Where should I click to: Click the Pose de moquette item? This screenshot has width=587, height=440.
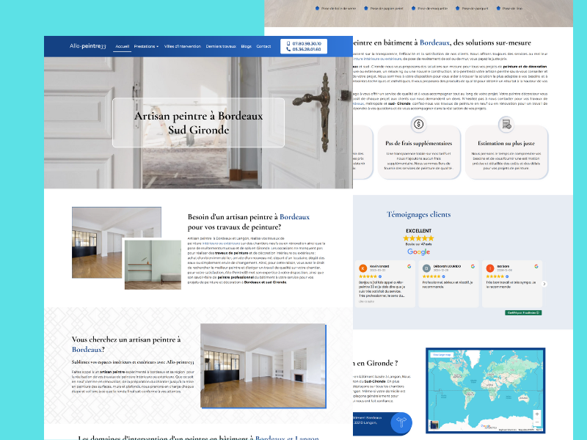tap(429, 8)
